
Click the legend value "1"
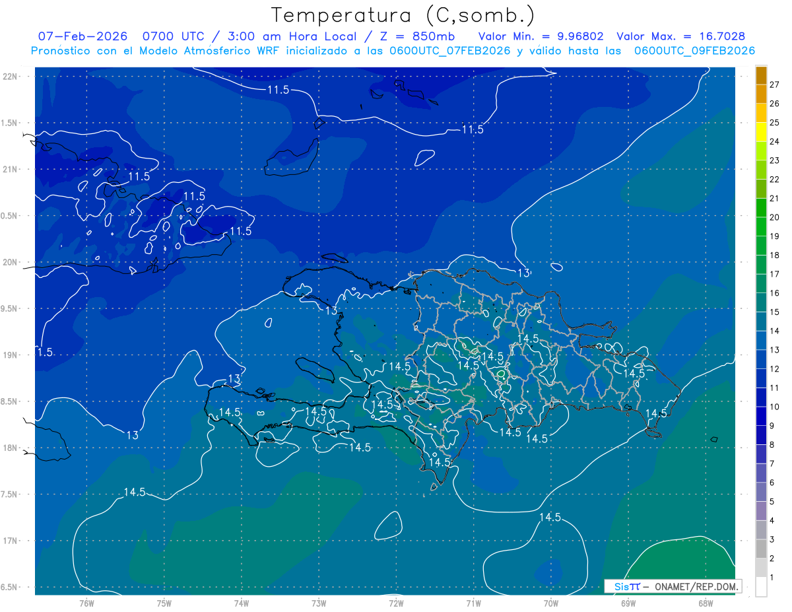(x=773, y=578)
